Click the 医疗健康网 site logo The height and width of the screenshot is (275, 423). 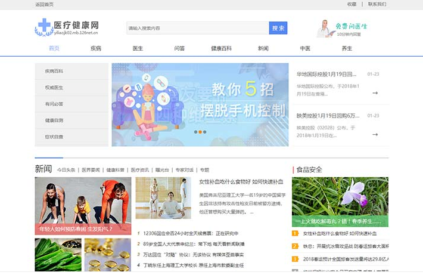click(66, 27)
